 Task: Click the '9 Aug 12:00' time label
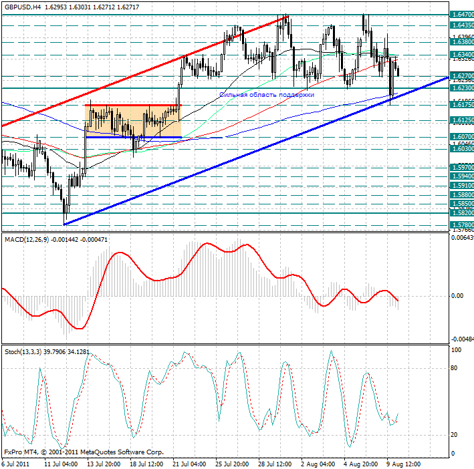404,464
